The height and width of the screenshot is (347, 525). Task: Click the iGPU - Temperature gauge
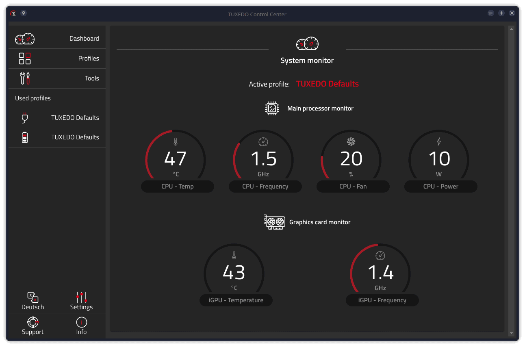pos(234,273)
